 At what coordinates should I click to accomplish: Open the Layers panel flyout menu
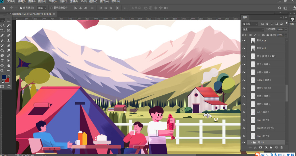286,17
